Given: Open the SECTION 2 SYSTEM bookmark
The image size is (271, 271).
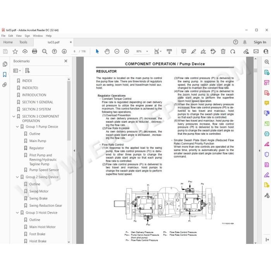Looking at the screenshot, I should click(x=36, y=109).
